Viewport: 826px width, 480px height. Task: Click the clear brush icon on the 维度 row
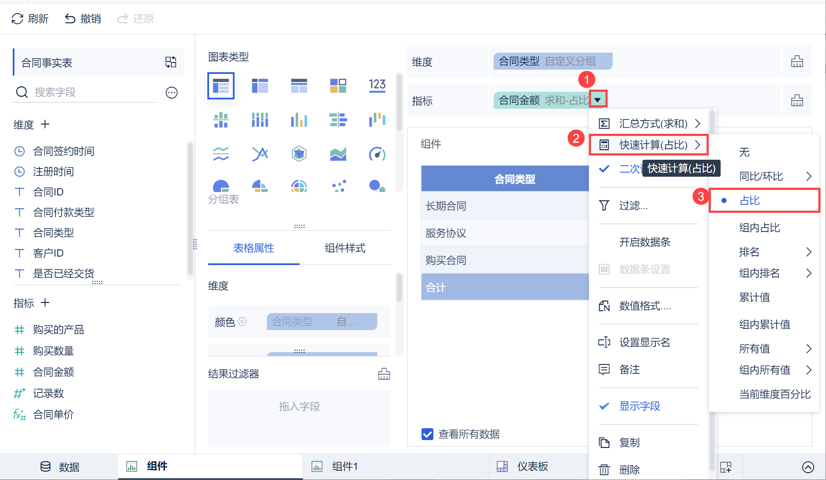[x=797, y=62]
